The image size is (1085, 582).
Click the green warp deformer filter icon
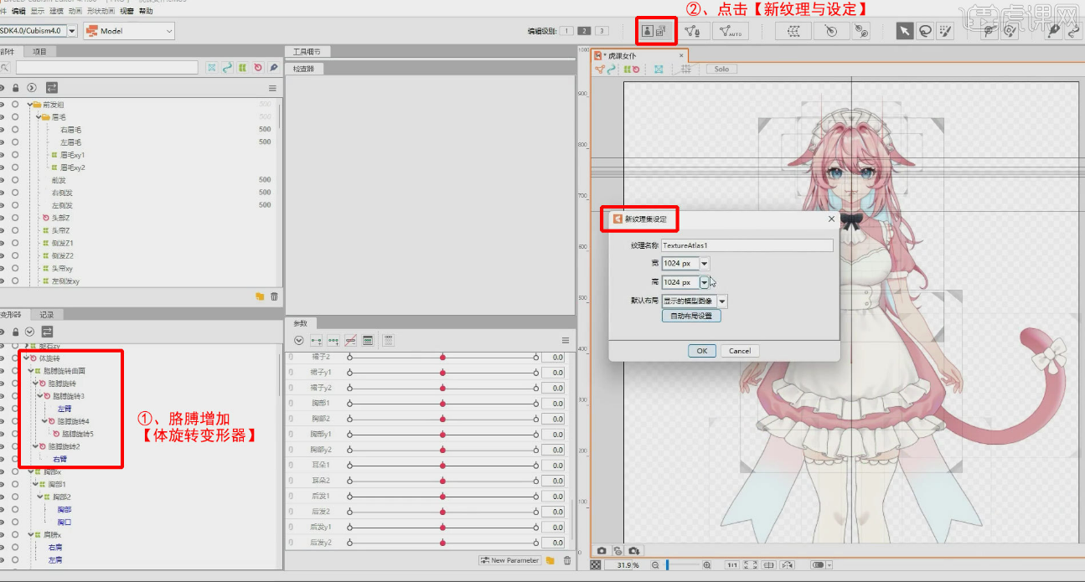242,68
